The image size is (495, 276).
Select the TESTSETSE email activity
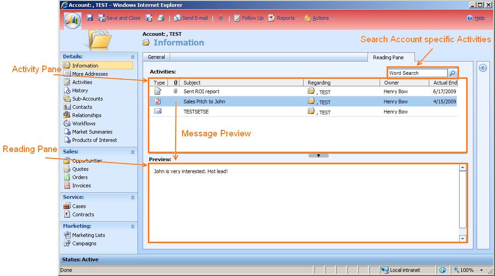click(x=303, y=112)
